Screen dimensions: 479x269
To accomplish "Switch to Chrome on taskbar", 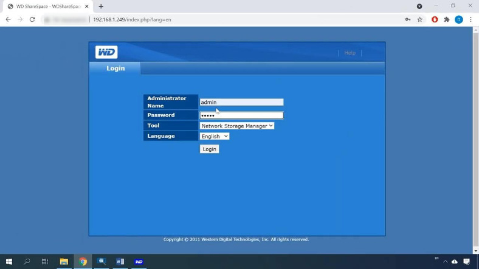I will pos(83,261).
